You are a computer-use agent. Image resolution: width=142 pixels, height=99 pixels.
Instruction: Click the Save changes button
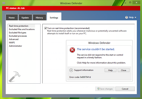point(105,89)
